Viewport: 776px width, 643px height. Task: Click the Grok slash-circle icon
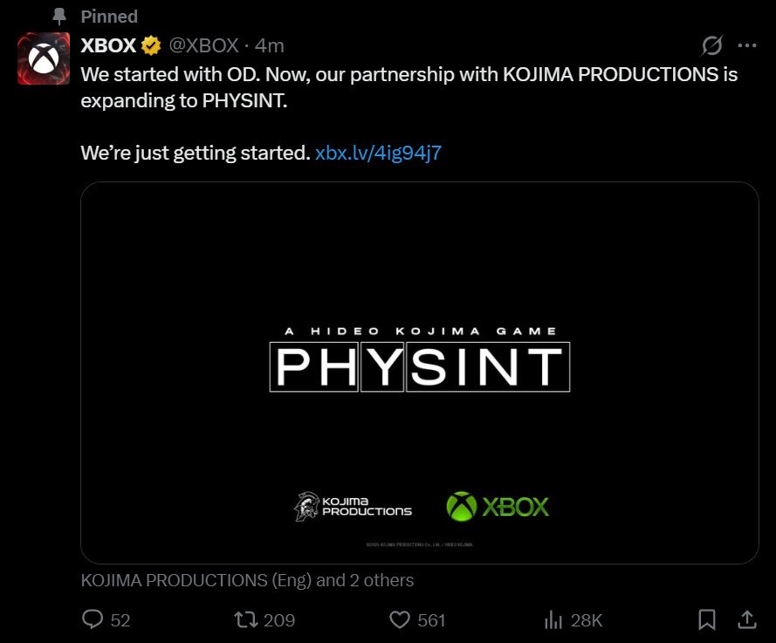(x=711, y=45)
